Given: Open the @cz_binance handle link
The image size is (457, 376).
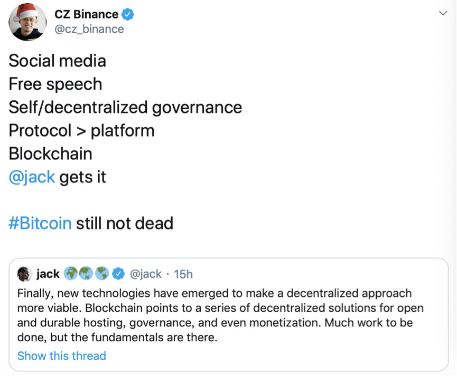Looking at the screenshot, I should (x=89, y=29).
